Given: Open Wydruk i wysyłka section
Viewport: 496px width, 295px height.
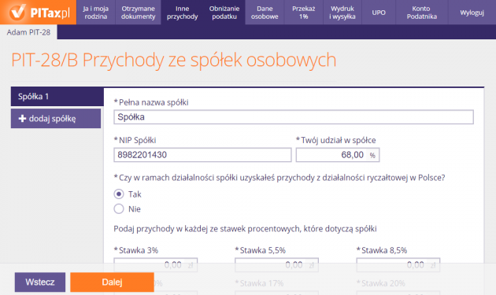Looking at the screenshot, I should pos(342,13).
